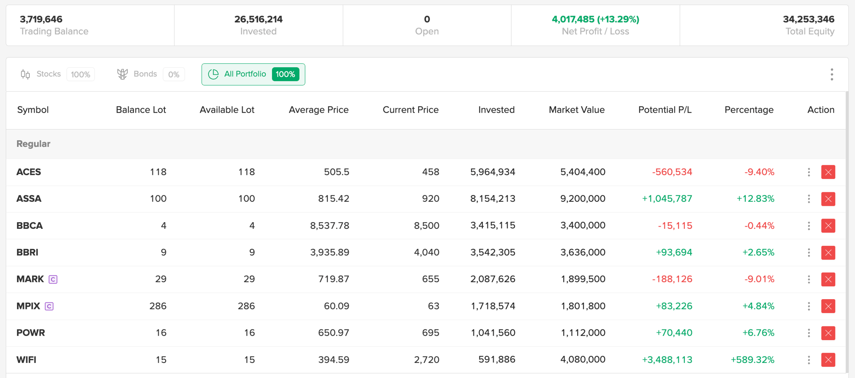Open the BBRI stock symbol
The height and width of the screenshot is (378, 855).
(x=27, y=252)
